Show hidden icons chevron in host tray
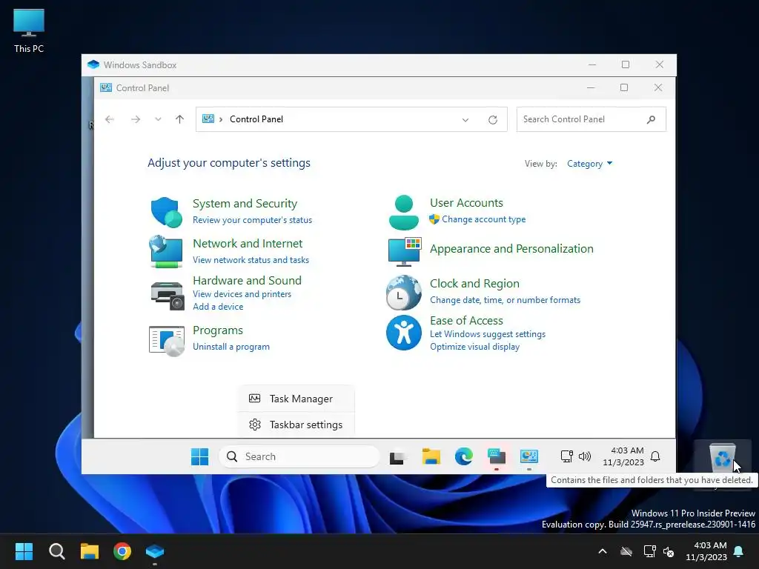759x569 pixels. 603,551
